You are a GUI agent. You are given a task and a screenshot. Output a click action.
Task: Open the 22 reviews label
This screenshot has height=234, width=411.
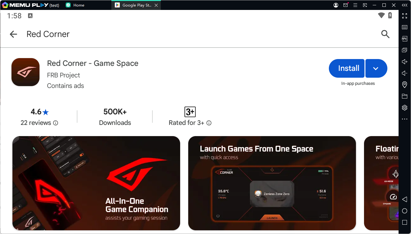pyautogui.click(x=36, y=123)
